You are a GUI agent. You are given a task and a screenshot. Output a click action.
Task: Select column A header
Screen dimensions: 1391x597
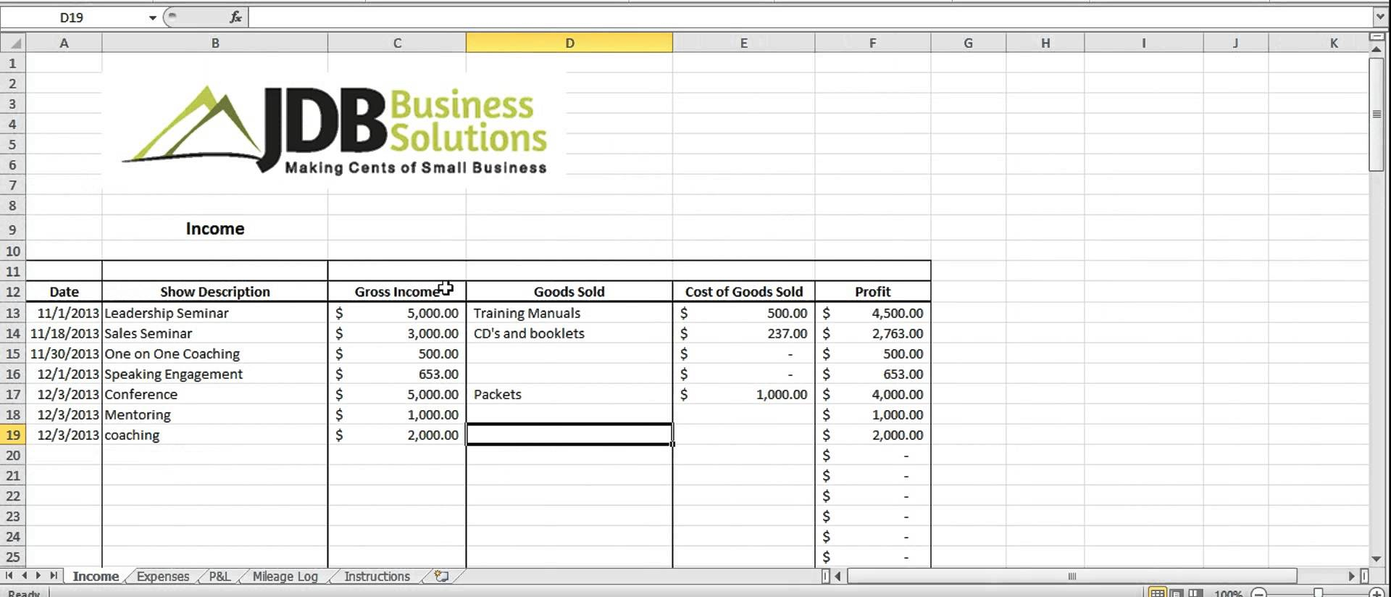click(64, 43)
